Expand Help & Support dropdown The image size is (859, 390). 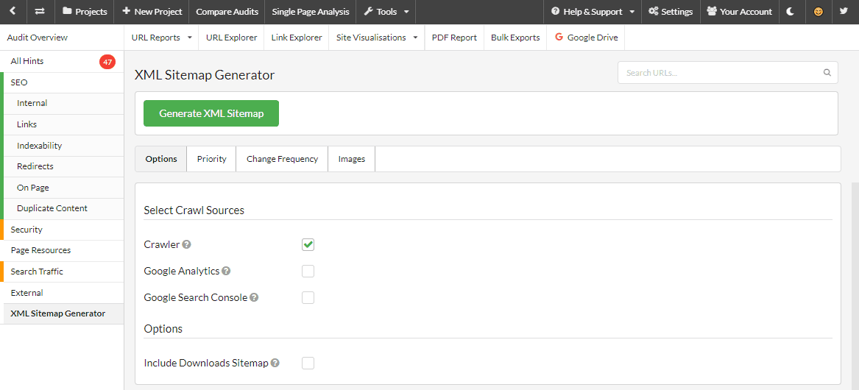pyautogui.click(x=593, y=12)
